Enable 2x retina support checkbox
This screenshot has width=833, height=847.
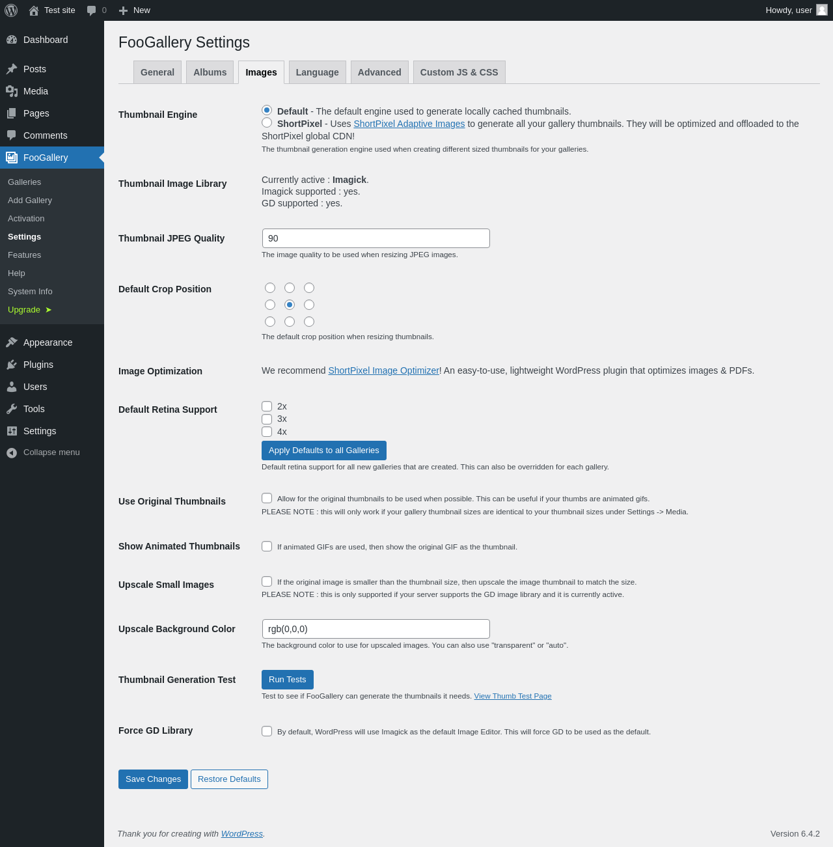(267, 406)
